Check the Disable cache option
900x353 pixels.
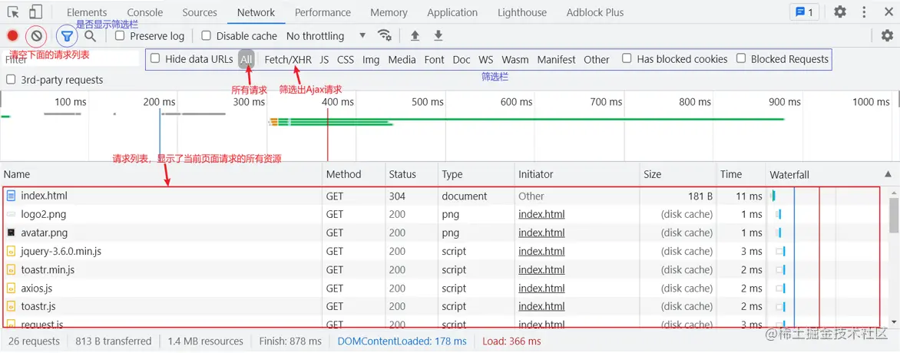click(206, 36)
